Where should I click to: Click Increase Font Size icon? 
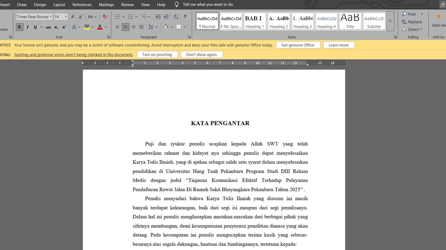point(73,17)
